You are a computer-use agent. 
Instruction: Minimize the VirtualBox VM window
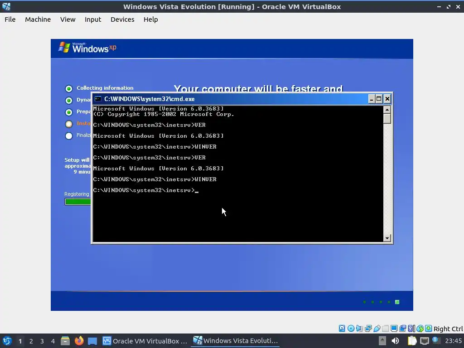(439, 6)
